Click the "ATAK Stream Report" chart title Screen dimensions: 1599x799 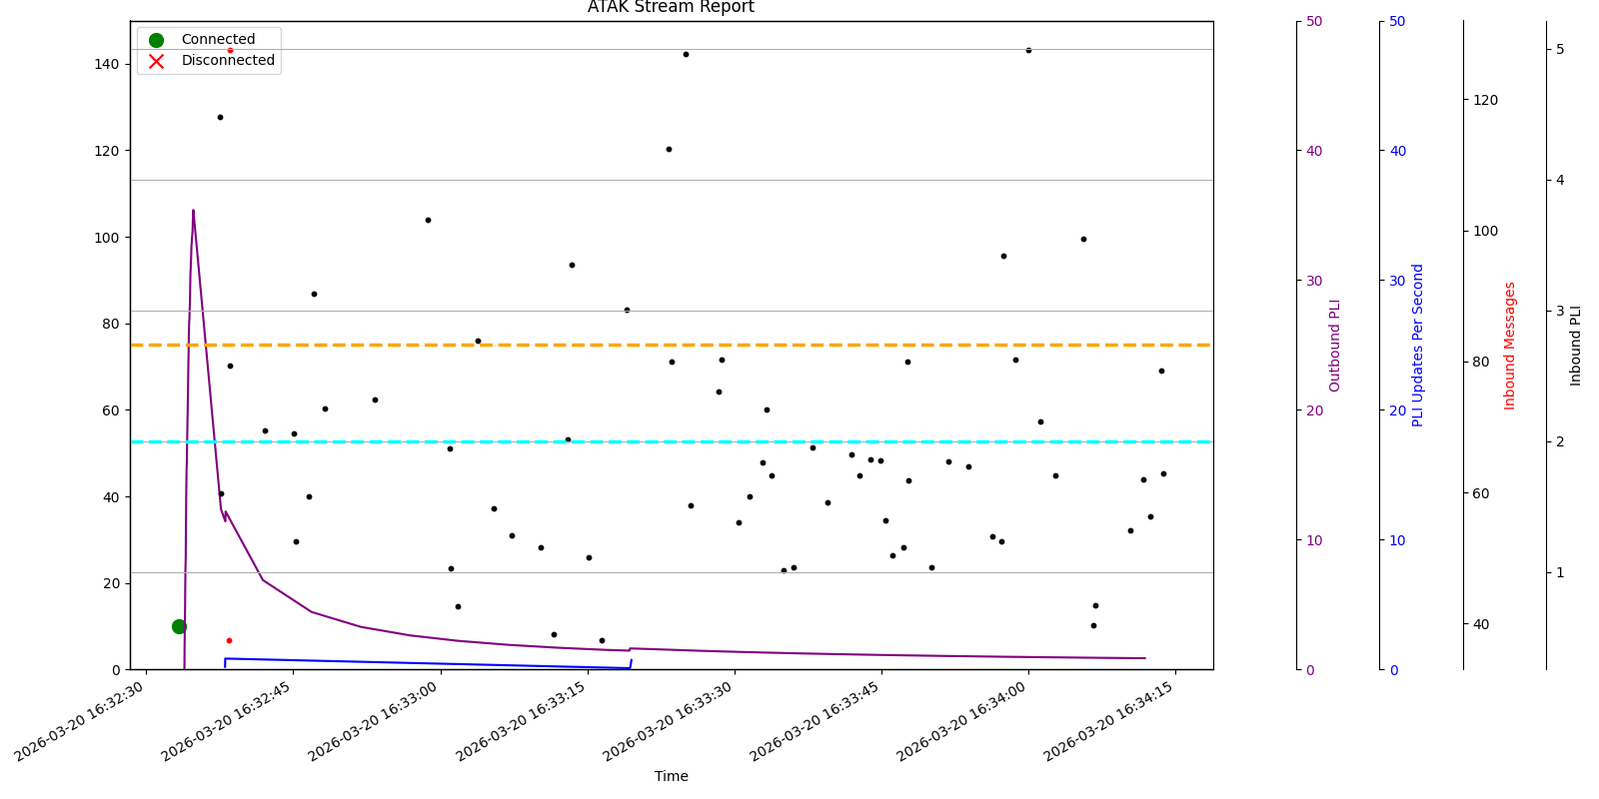671,8
